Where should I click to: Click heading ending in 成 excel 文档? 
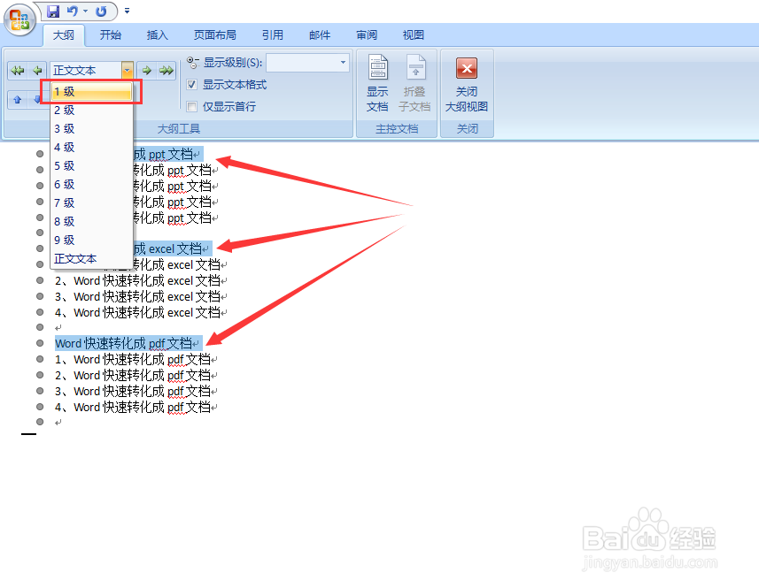point(172,248)
